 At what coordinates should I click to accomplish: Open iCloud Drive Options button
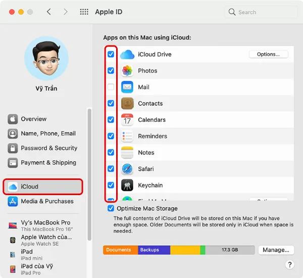(268, 54)
